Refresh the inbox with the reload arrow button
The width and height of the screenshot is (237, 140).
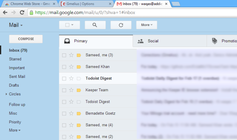tap(121, 25)
